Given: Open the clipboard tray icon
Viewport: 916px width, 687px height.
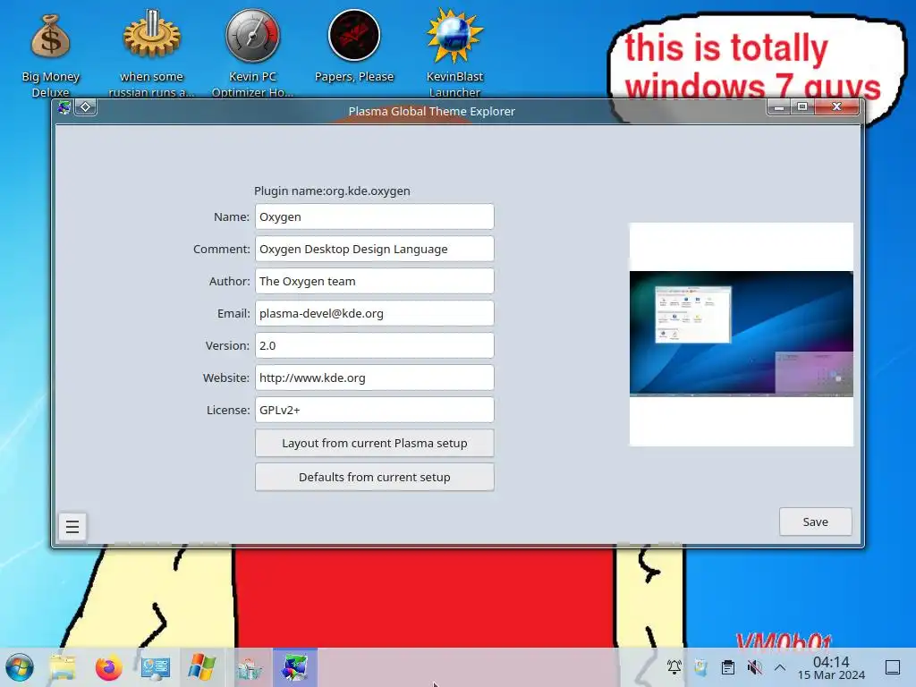Looking at the screenshot, I should click(728, 667).
